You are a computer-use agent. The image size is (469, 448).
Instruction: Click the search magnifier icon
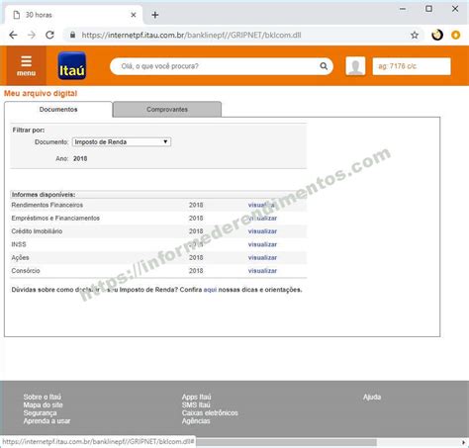click(324, 66)
